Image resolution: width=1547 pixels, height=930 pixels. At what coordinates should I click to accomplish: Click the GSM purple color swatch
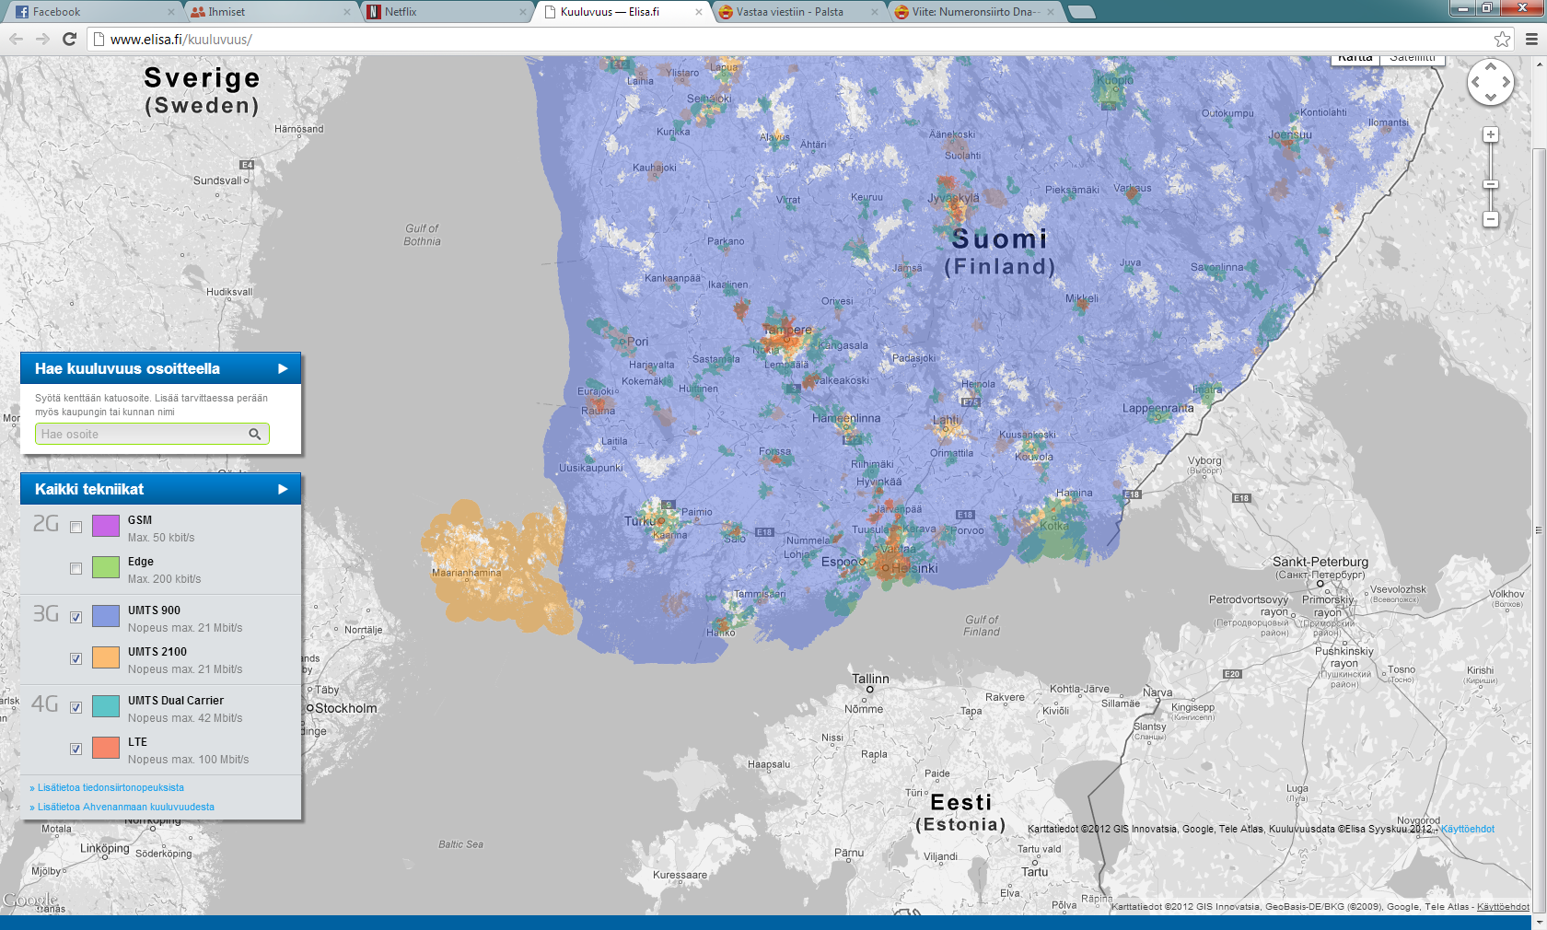(106, 526)
